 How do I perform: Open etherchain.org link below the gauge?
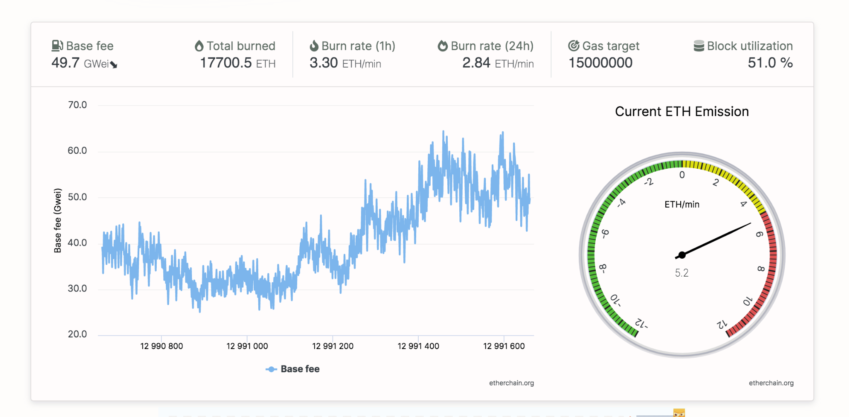tap(771, 383)
